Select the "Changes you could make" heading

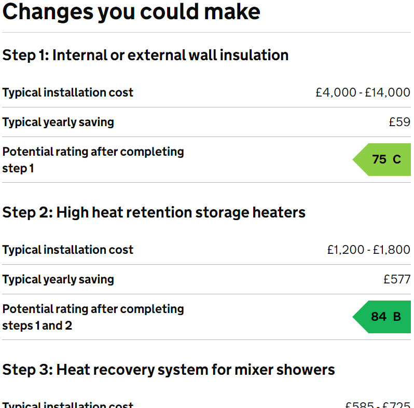(x=131, y=11)
